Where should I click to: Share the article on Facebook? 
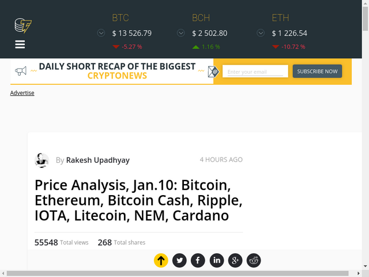point(198,261)
